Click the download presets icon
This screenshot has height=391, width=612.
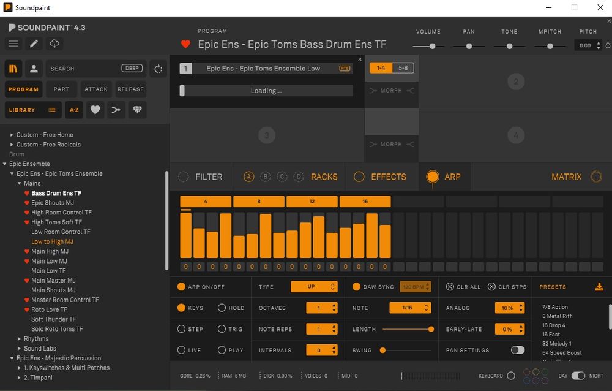pyautogui.click(x=599, y=287)
